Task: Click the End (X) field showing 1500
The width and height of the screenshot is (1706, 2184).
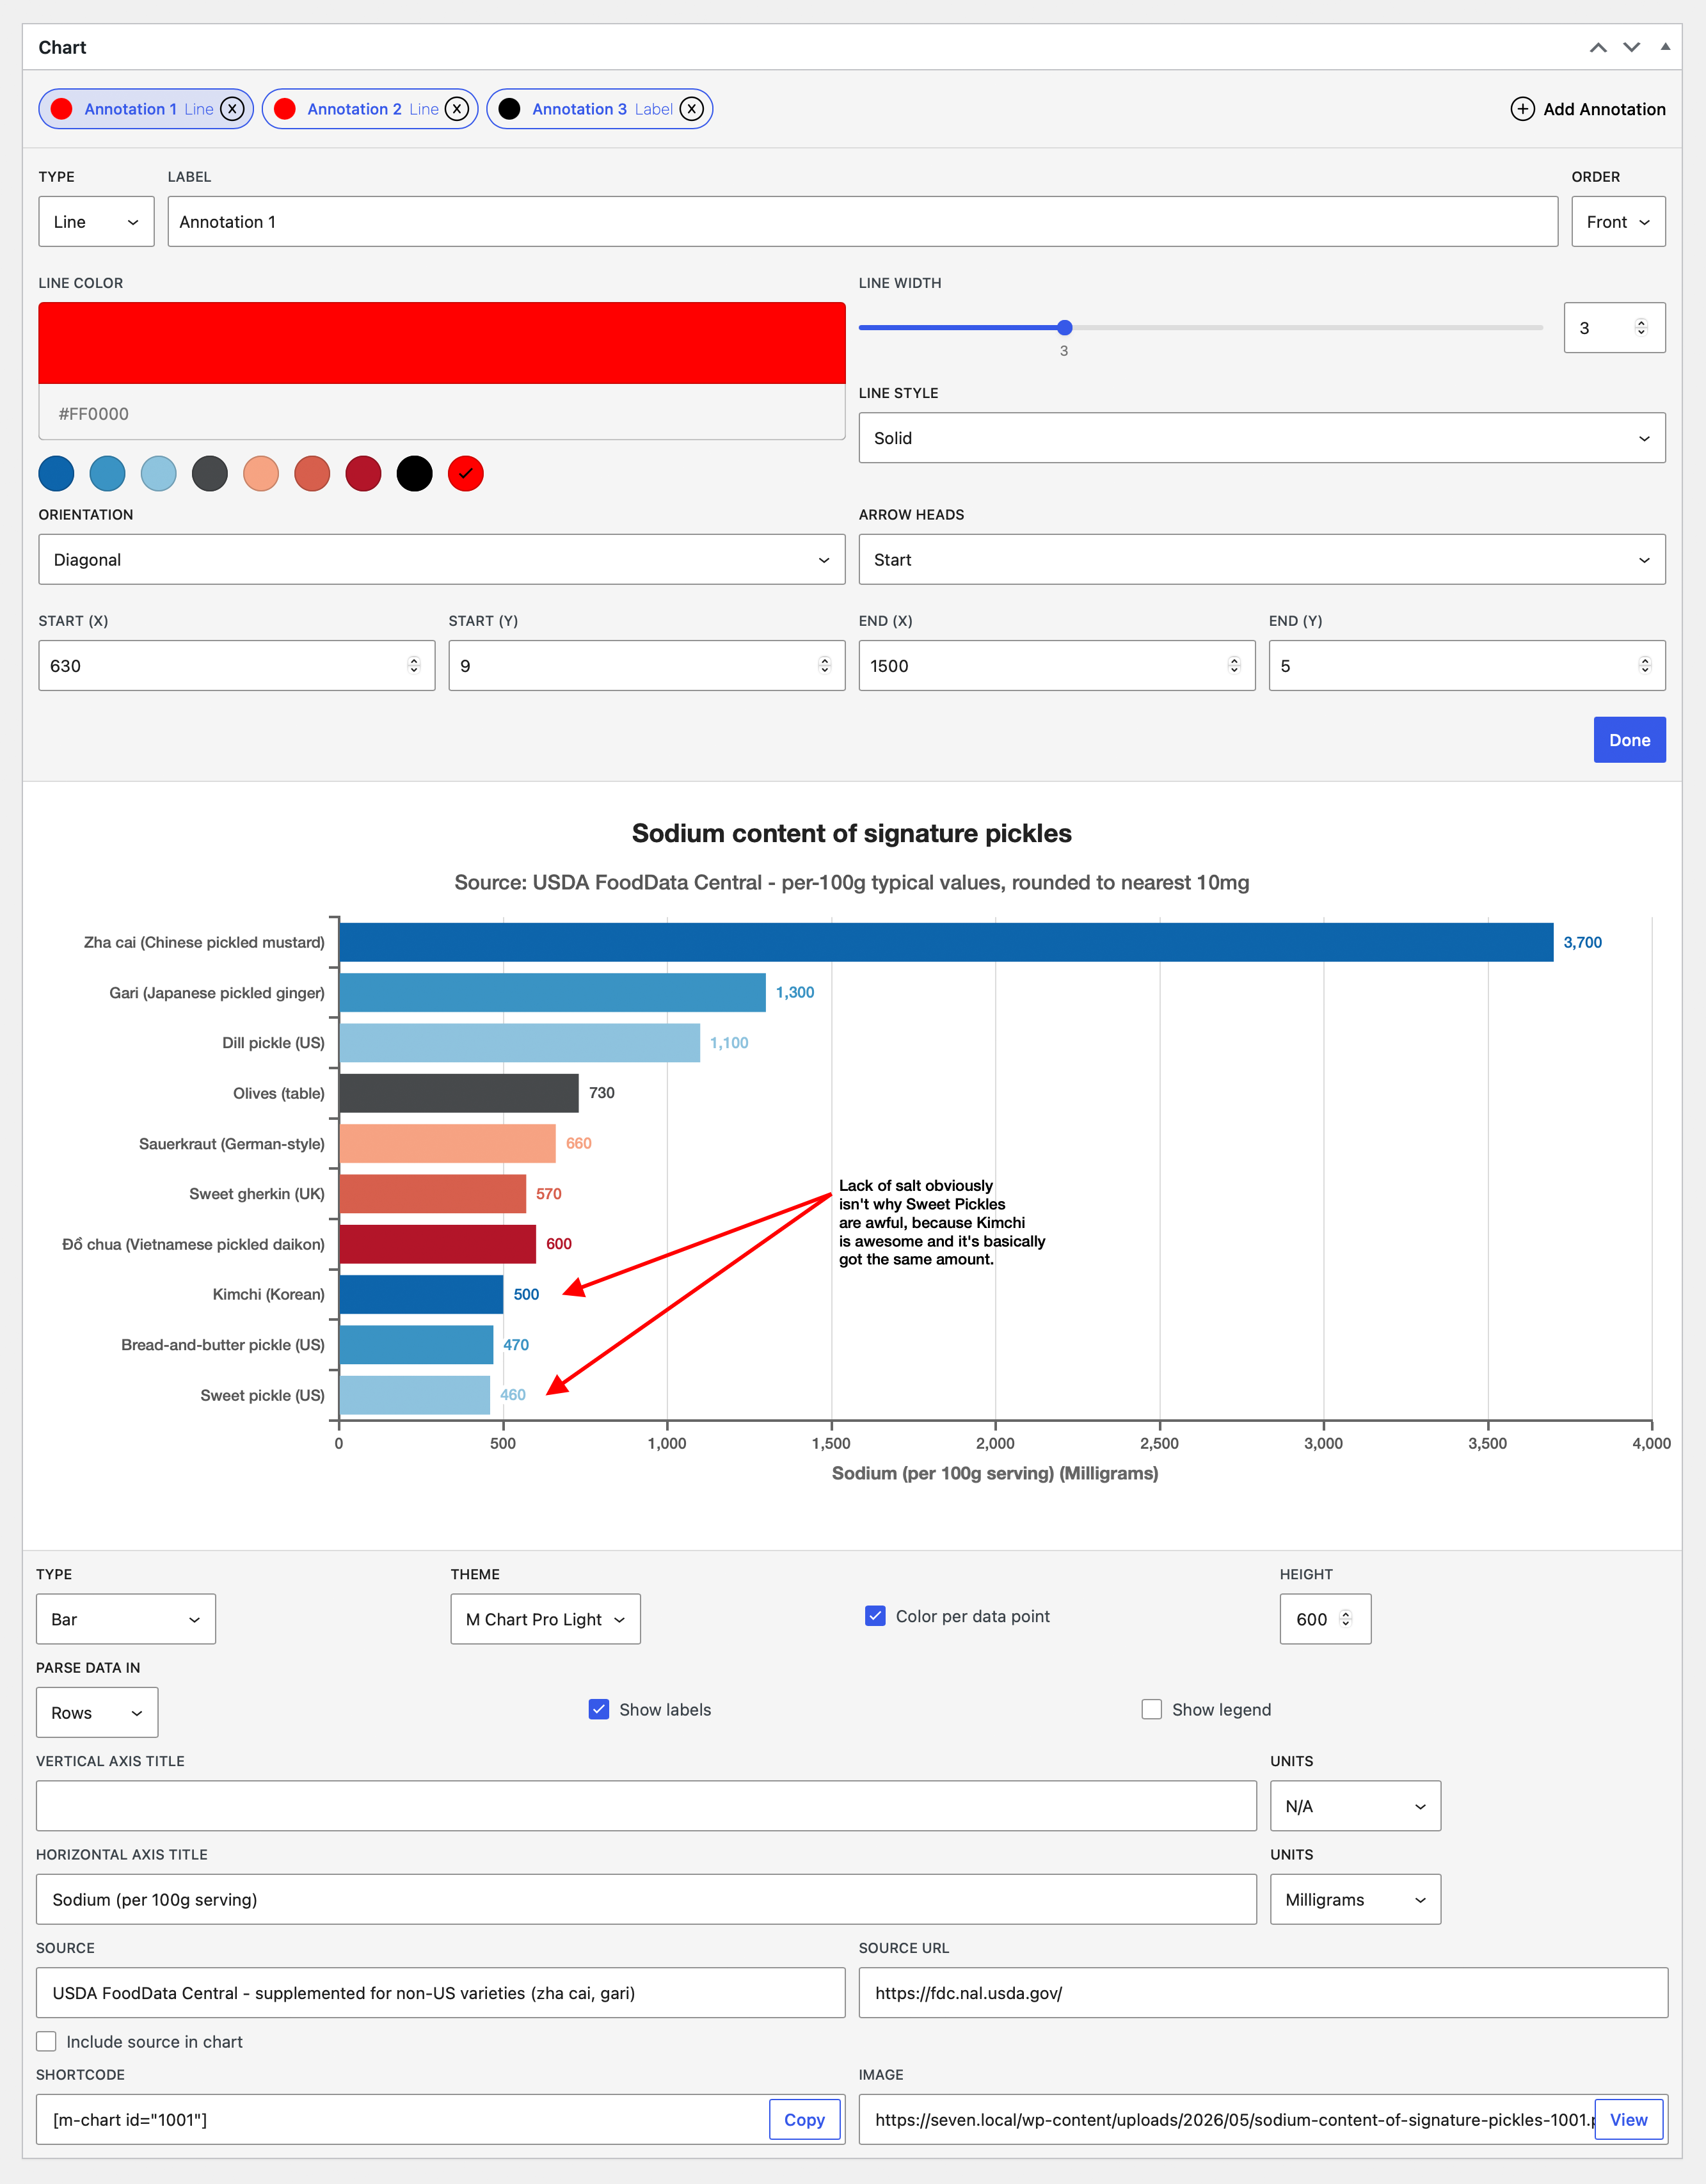Action: [1057, 665]
